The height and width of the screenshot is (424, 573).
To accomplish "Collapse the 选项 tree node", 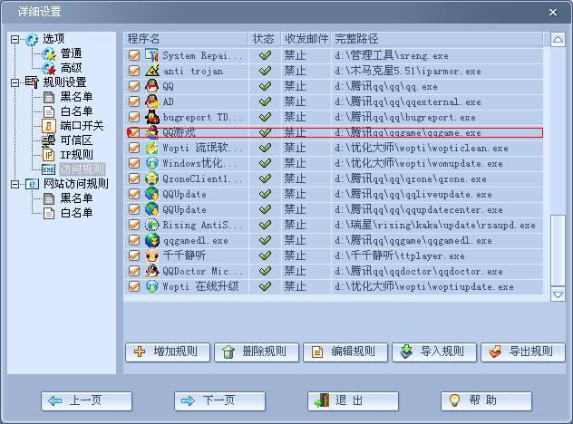I will (x=15, y=39).
